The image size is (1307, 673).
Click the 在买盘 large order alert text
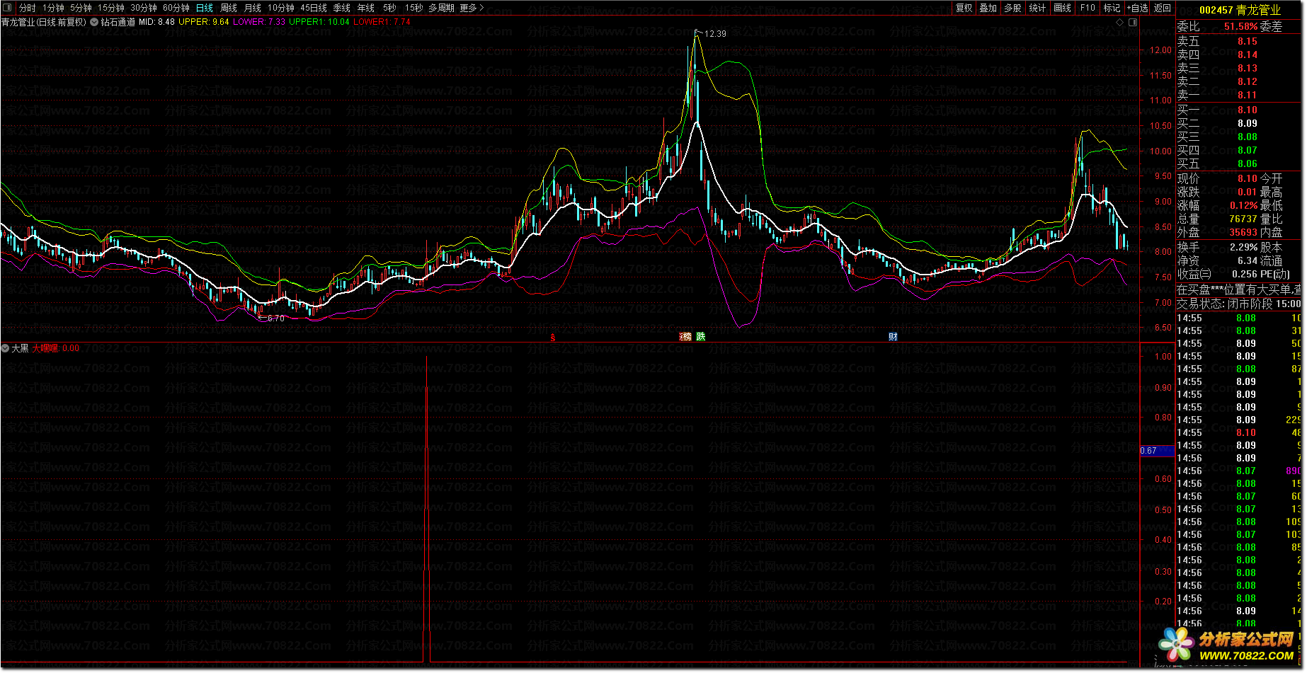(x=1239, y=289)
